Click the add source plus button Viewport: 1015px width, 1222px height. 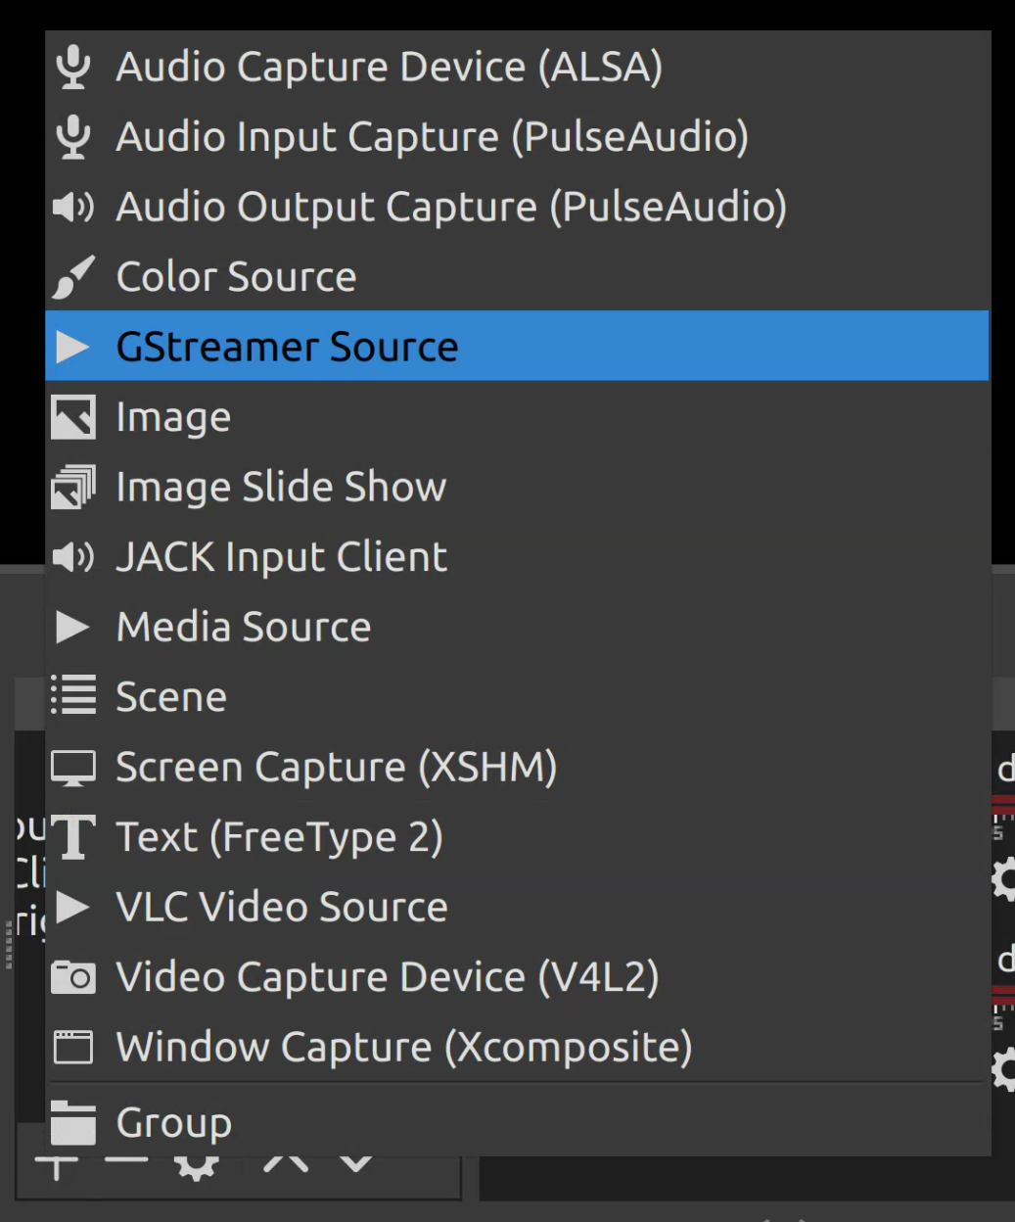point(58,1165)
